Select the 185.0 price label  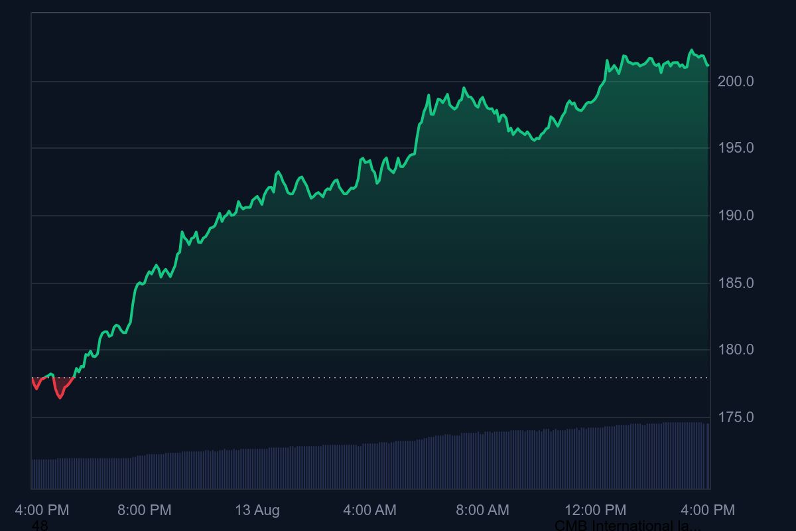[738, 283]
